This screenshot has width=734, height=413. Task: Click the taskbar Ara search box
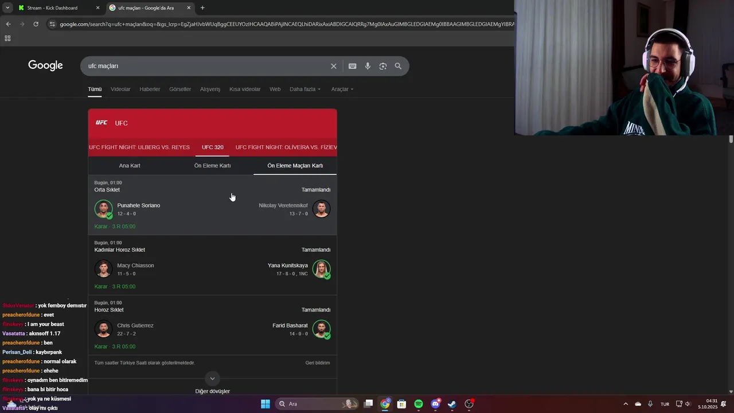317,404
